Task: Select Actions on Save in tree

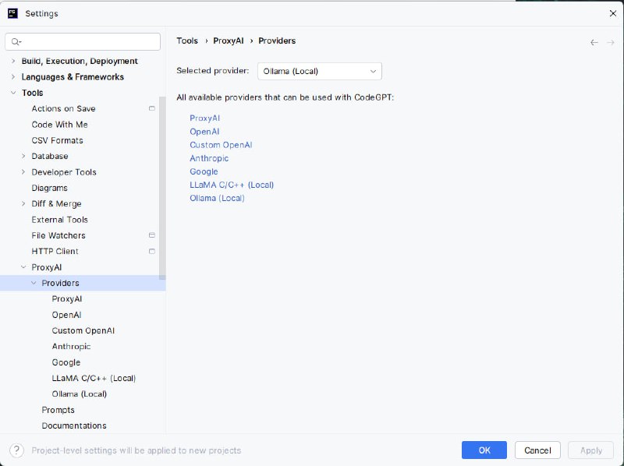Action: pos(64,108)
